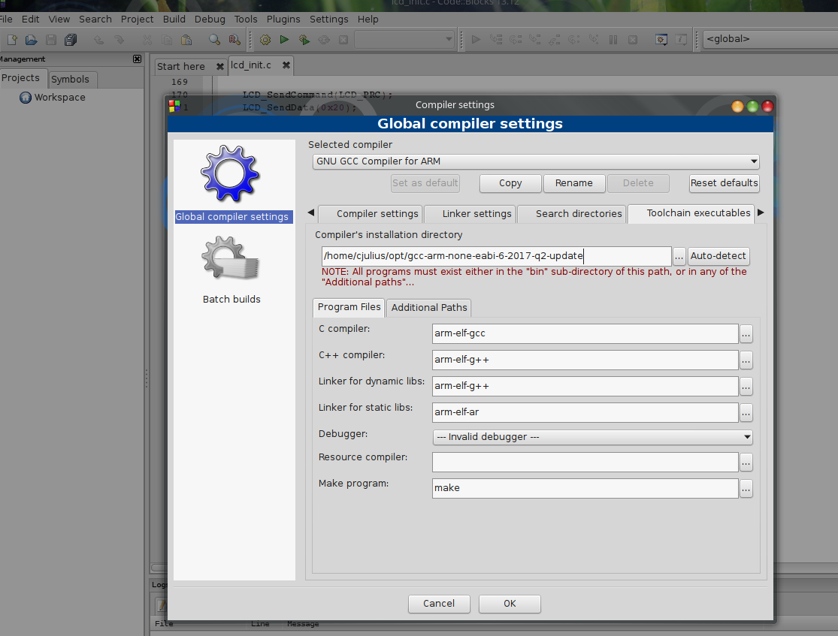Click the Next line debug icon
The width and height of the screenshot is (838, 636).
515,40
